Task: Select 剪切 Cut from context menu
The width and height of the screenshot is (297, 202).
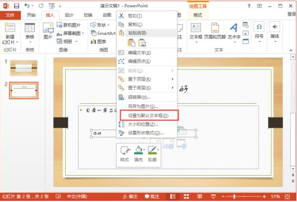Action: tap(147, 16)
